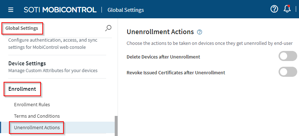
Task: Open Device Settings section
Action: 27,63
